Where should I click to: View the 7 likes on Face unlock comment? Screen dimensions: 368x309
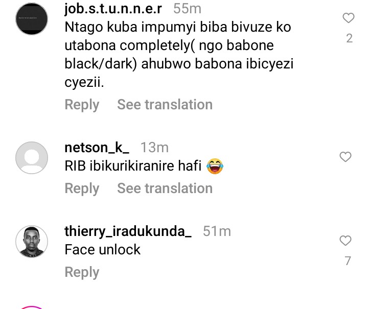pyautogui.click(x=348, y=261)
